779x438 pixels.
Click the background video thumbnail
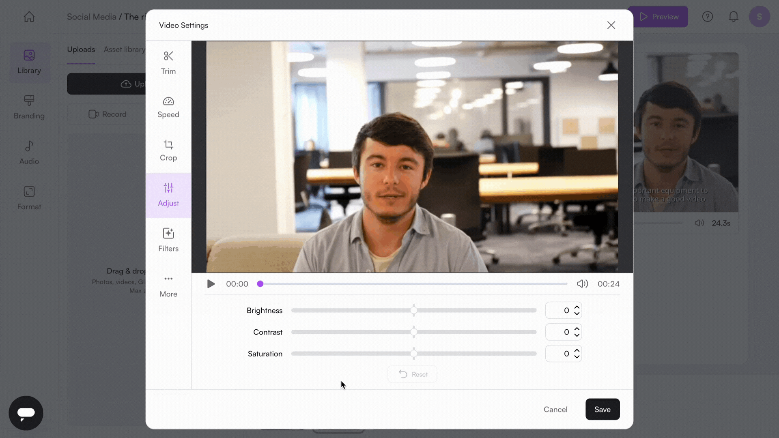[x=686, y=132]
